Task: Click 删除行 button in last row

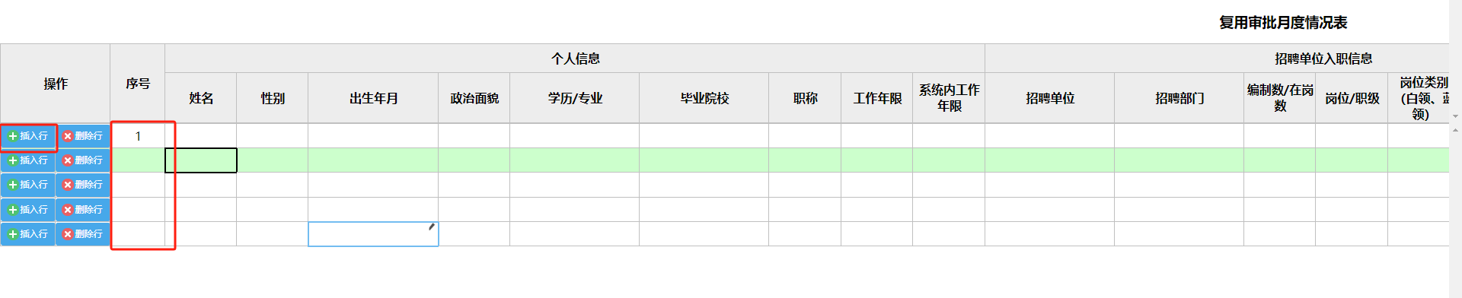Action: pyautogui.click(x=83, y=234)
